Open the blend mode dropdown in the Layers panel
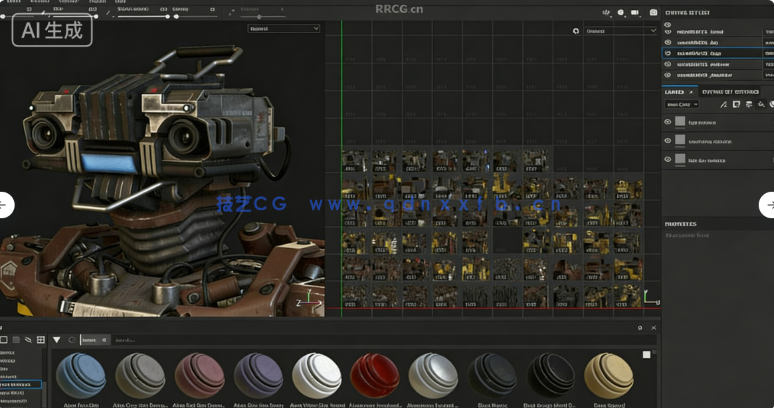The height and width of the screenshot is (408, 774). point(681,104)
